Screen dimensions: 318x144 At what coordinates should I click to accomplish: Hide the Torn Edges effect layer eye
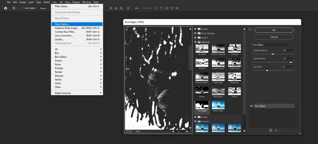point(251,106)
